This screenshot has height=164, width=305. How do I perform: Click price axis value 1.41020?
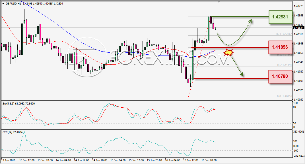click(x=298, y=71)
